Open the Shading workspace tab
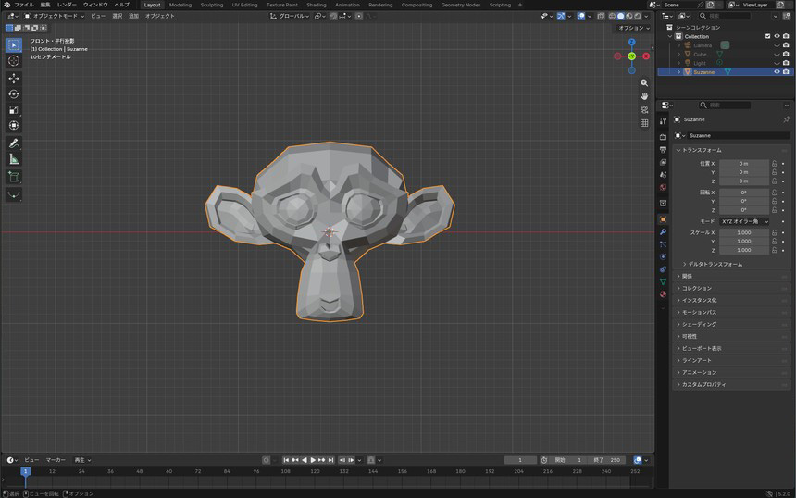Screen dimensions: 796x498 pos(317,5)
